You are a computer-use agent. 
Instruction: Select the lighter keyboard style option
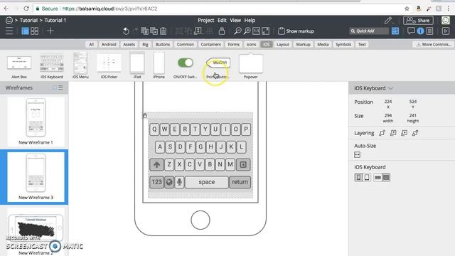pos(378,177)
